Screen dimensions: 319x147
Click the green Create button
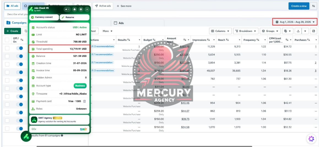(12, 31)
